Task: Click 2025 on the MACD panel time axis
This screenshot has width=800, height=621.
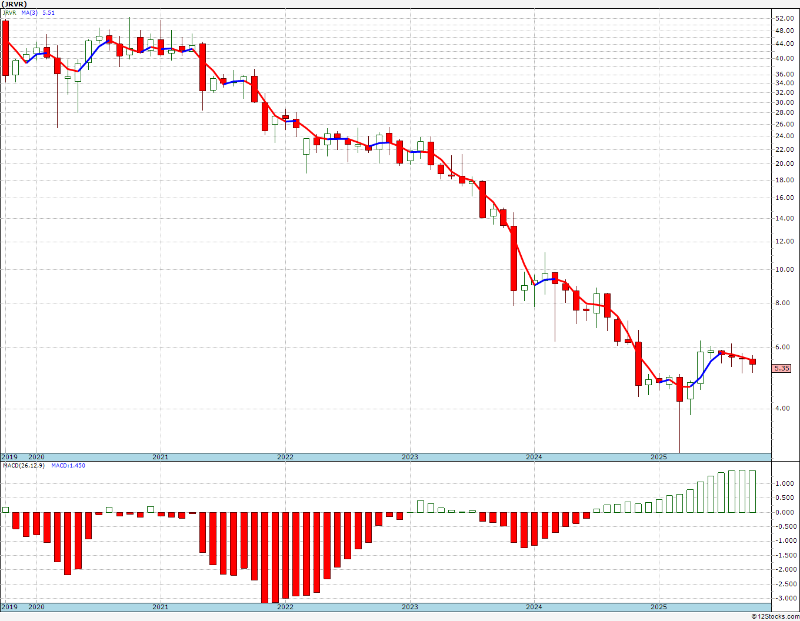Action: 659,607
